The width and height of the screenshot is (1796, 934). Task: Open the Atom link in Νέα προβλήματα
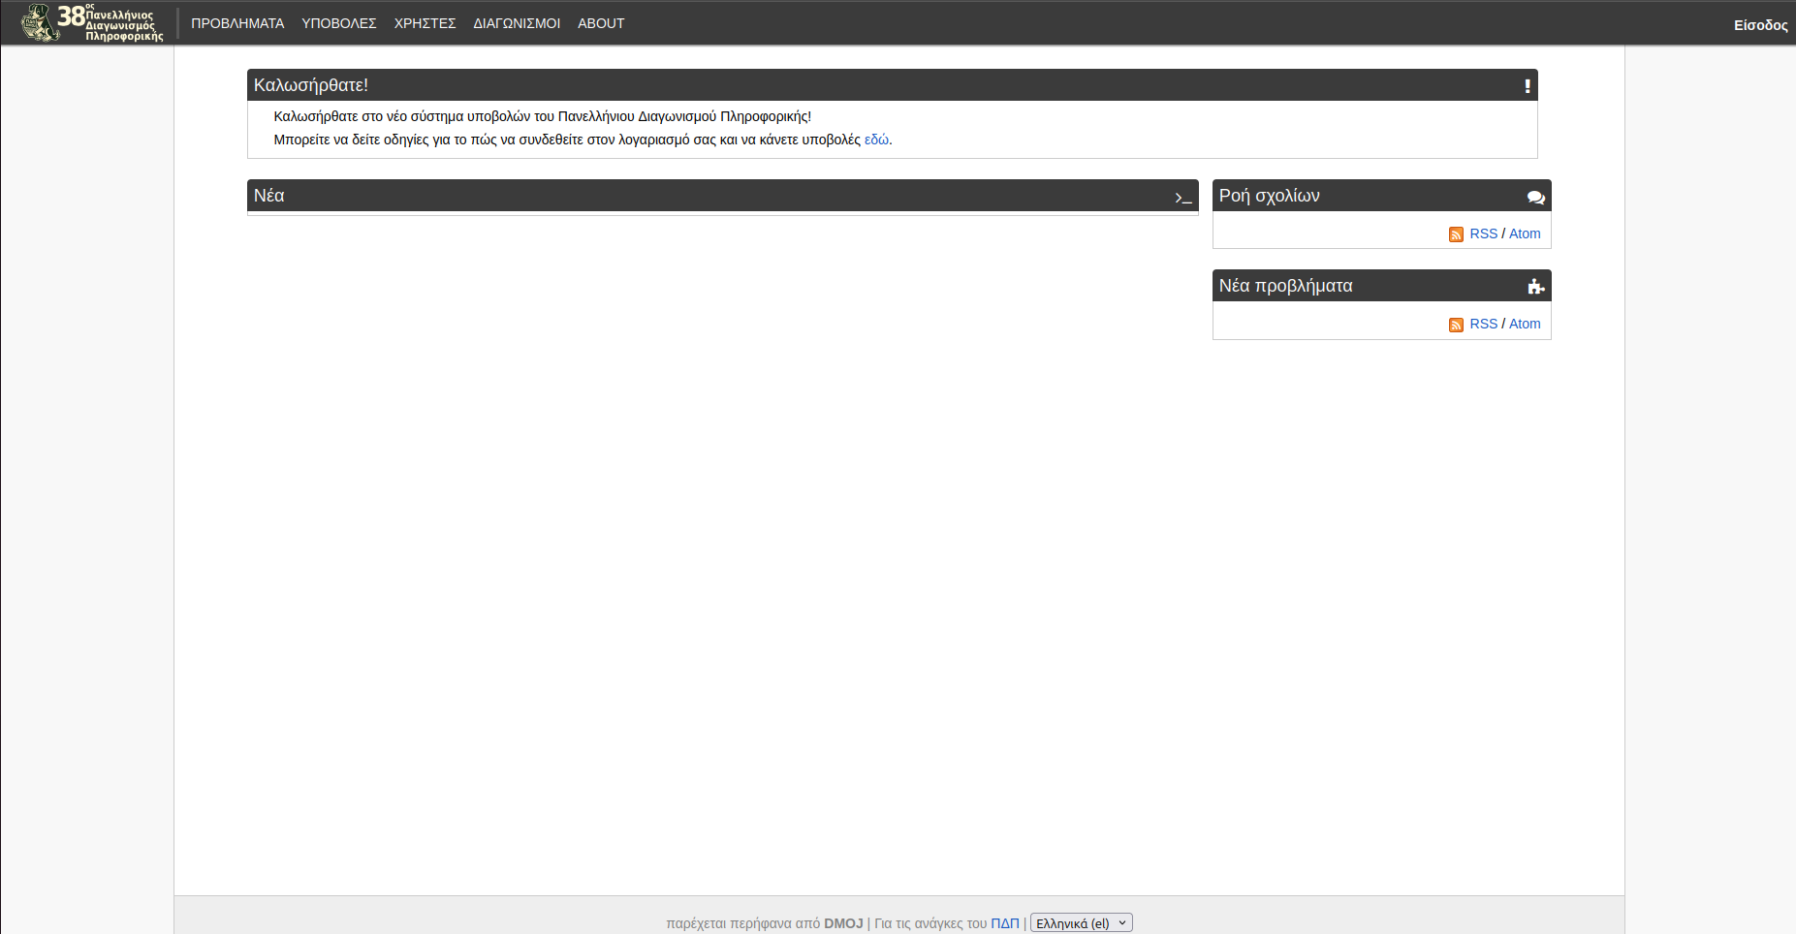click(x=1525, y=324)
